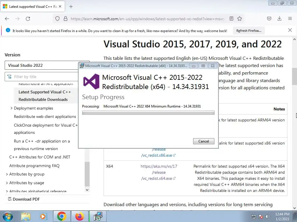297x222 pixels.
Task: Click the filter funnel icon
Action: 9,77
